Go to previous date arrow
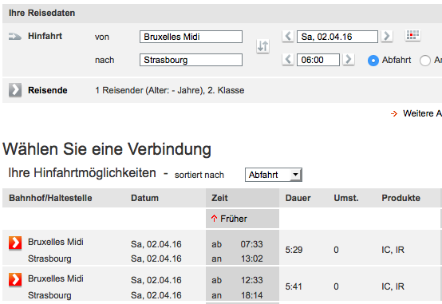 [288, 37]
